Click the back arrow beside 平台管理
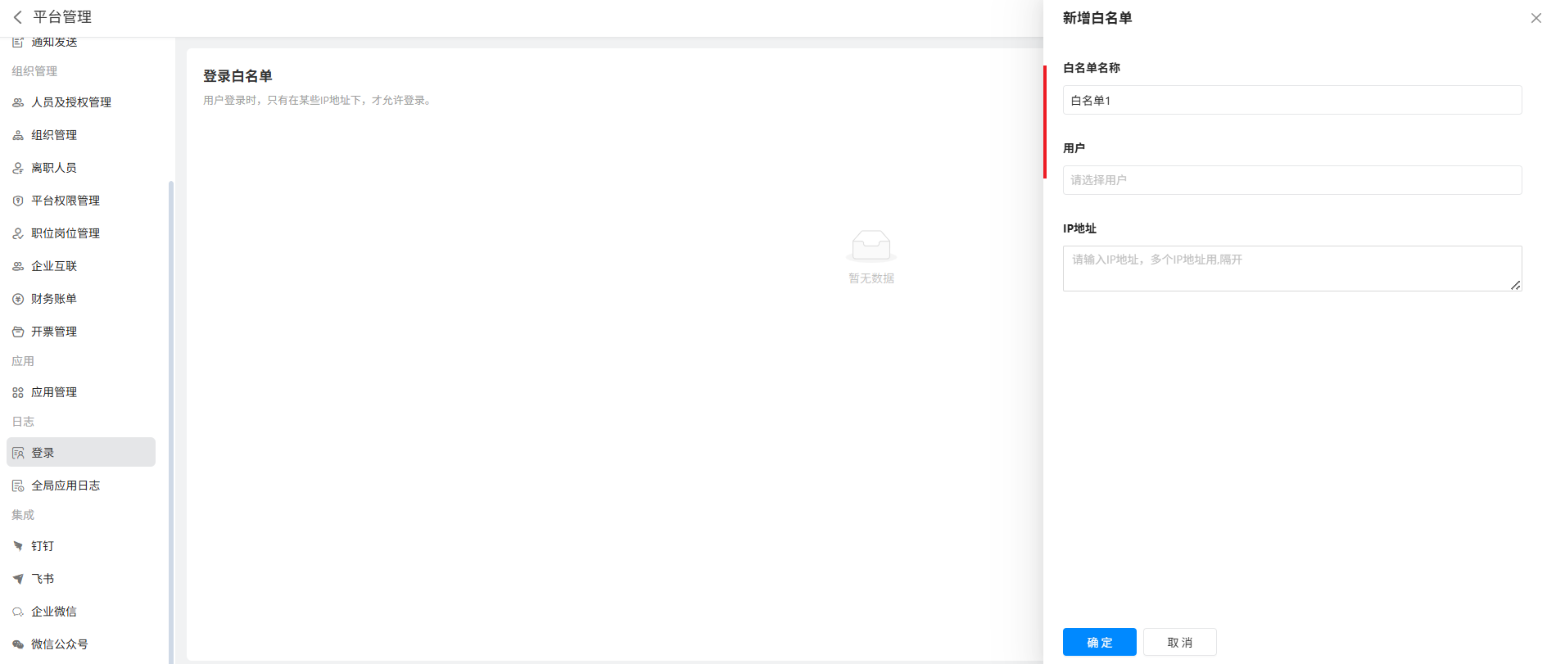 pyautogui.click(x=18, y=17)
